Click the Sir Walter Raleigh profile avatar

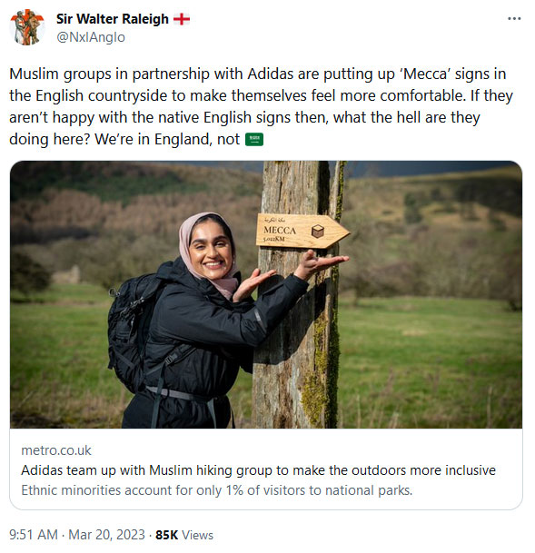pyautogui.click(x=27, y=27)
